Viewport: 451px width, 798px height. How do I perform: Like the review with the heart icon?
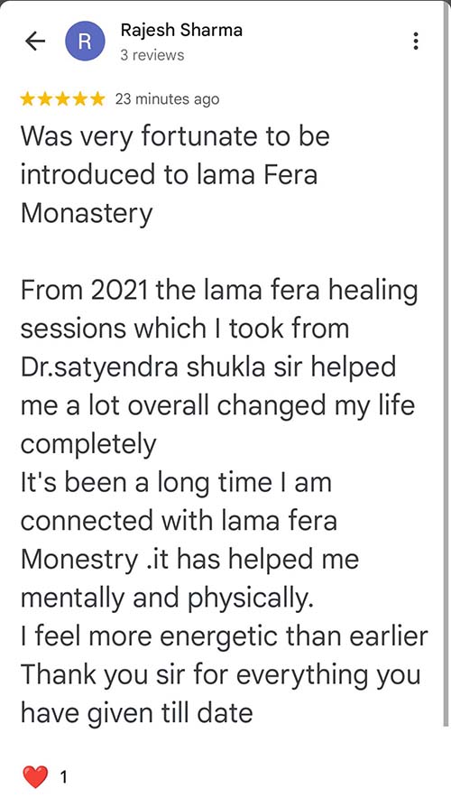click(x=35, y=776)
